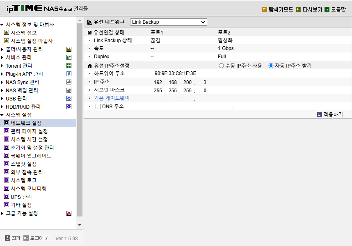Click 서브넷 마스크 last octet field 0
The width and height of the screenshot is (352, 246).
coord(205,91)
